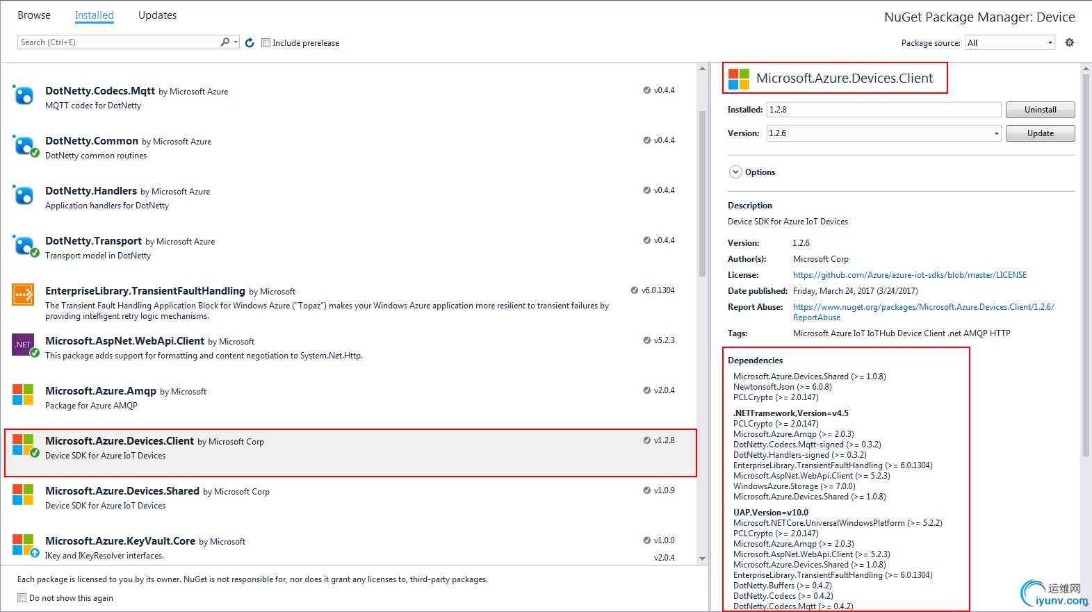Click the Uninstall button
Viewport: 1092px width, 612px height.
[x=1040, y=110]
